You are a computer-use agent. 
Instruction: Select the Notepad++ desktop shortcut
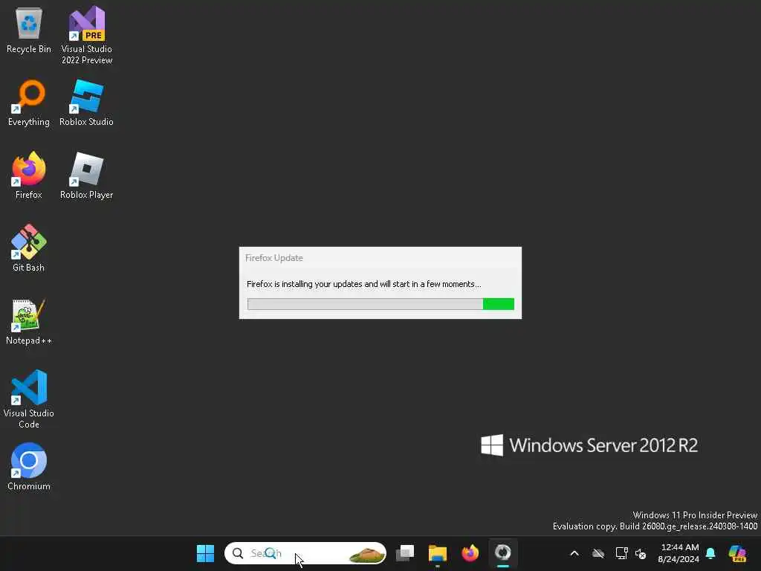[29, 322]
